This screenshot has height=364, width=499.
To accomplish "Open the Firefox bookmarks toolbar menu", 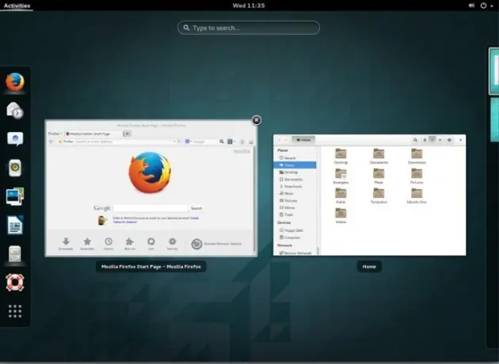I will click(x=231, y=142).
